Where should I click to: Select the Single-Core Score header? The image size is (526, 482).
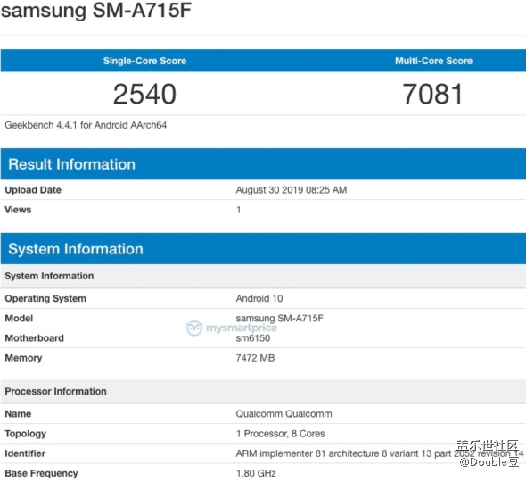coord(144,61)
